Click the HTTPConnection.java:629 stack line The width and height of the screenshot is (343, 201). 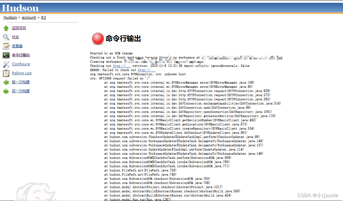(187, 91)
